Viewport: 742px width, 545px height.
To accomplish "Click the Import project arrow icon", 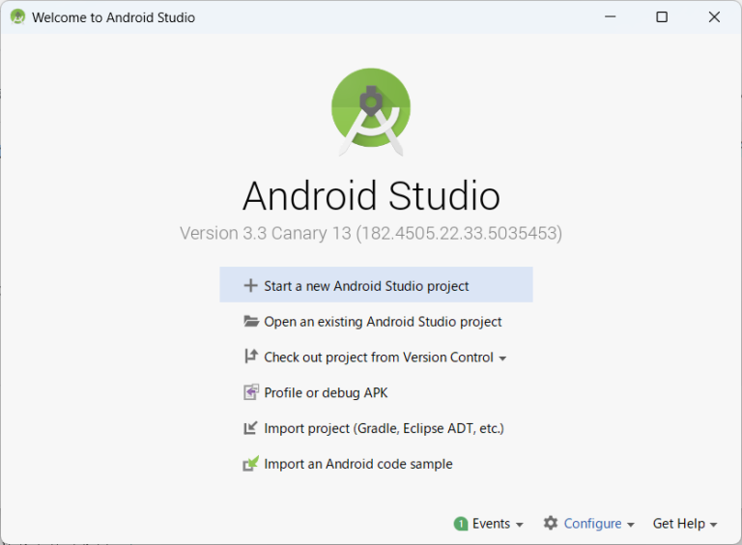I will coord(250,428).
